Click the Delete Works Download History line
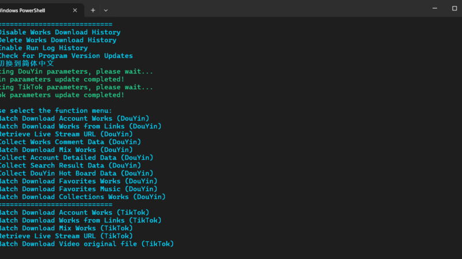This screenshot has height=259, width=462. click(x=58, y=40)
